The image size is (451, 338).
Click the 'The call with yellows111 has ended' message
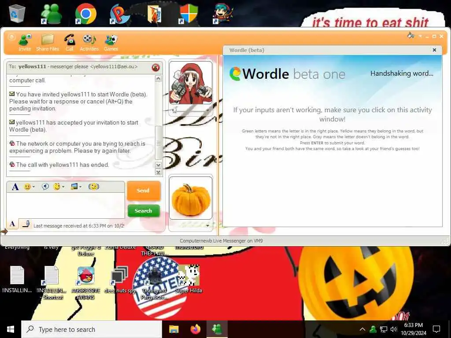point(63,165)
